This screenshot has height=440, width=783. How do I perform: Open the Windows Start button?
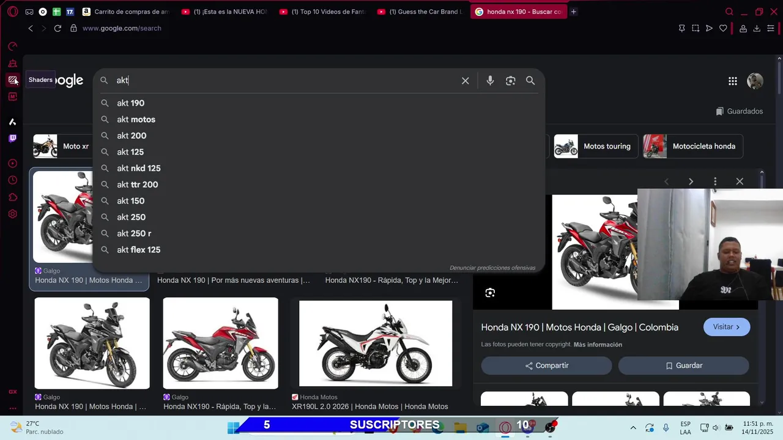click(x=234, y=427)
